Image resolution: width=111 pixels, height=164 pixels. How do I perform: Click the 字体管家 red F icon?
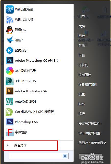(10, 132)
